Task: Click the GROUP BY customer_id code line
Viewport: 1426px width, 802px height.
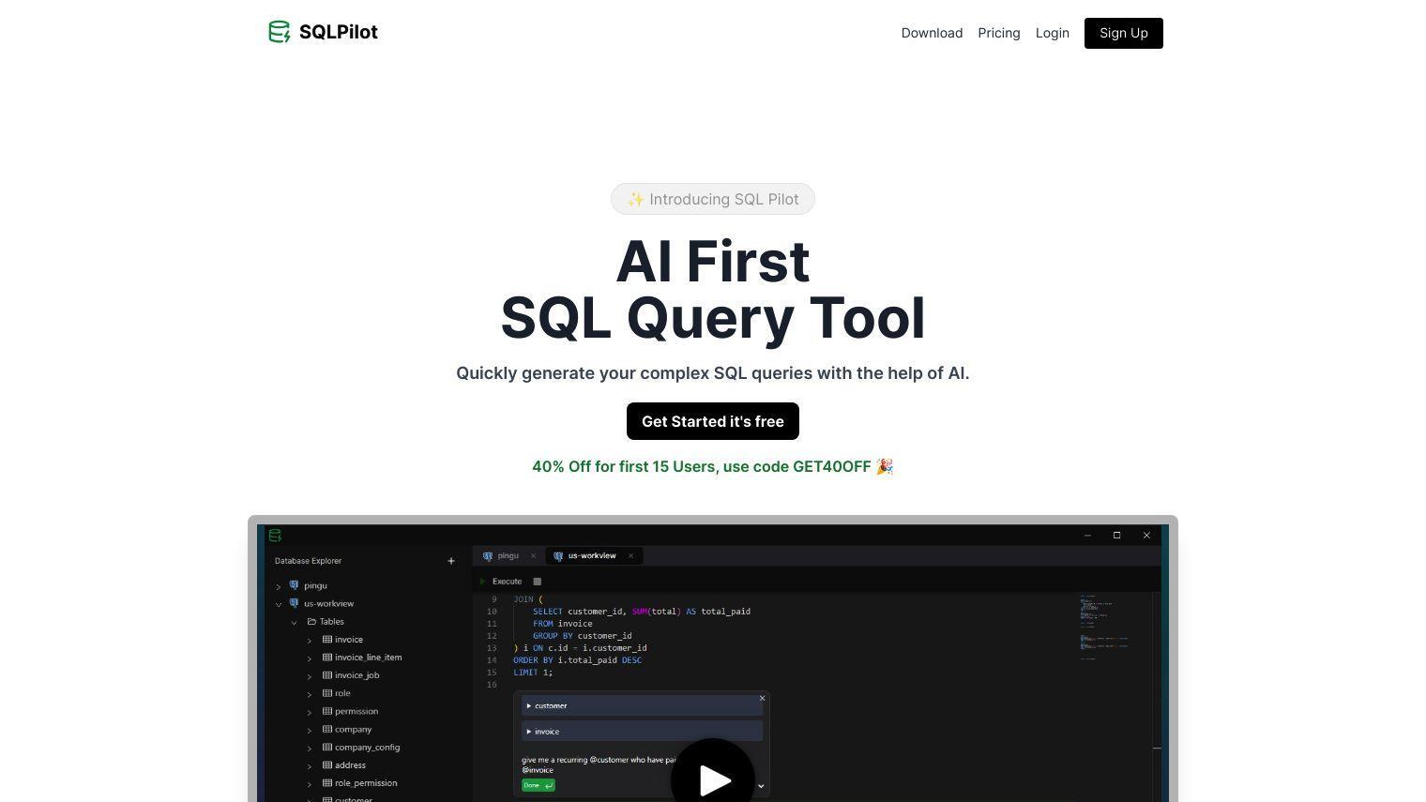Action: (582, 636)
